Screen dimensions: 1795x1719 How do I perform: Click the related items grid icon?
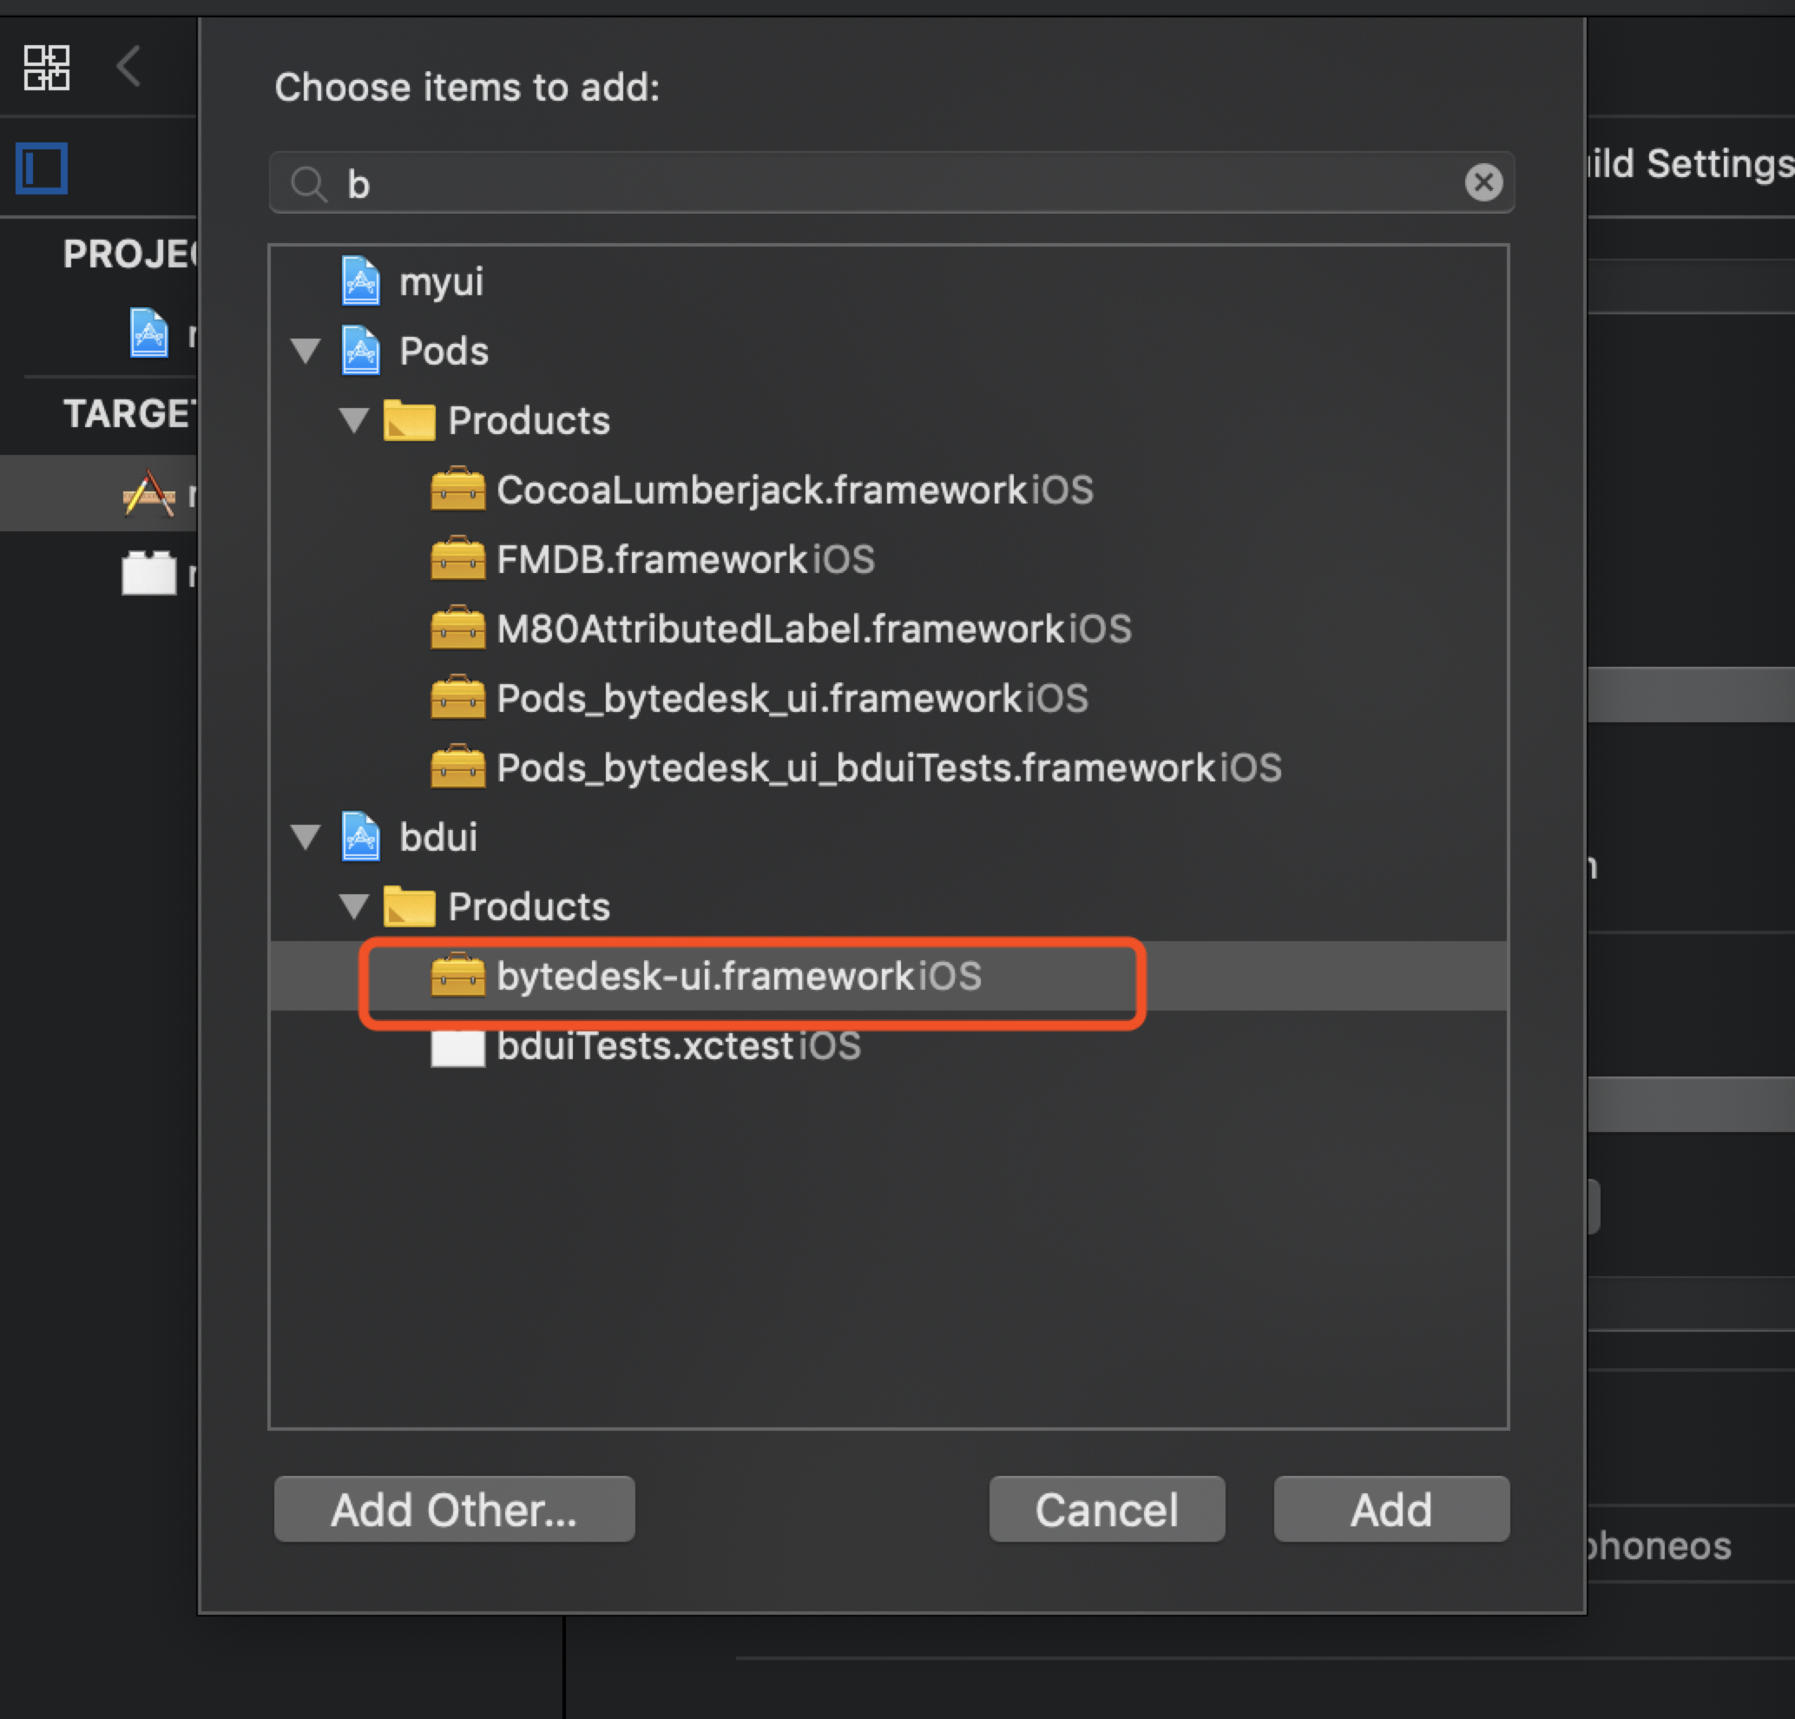47,68
